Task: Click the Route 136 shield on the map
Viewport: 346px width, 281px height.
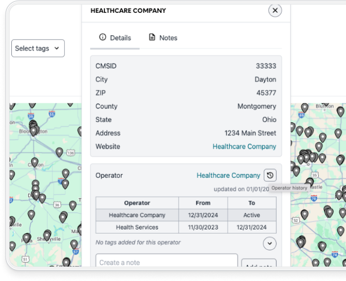Action: click(70, 154)
